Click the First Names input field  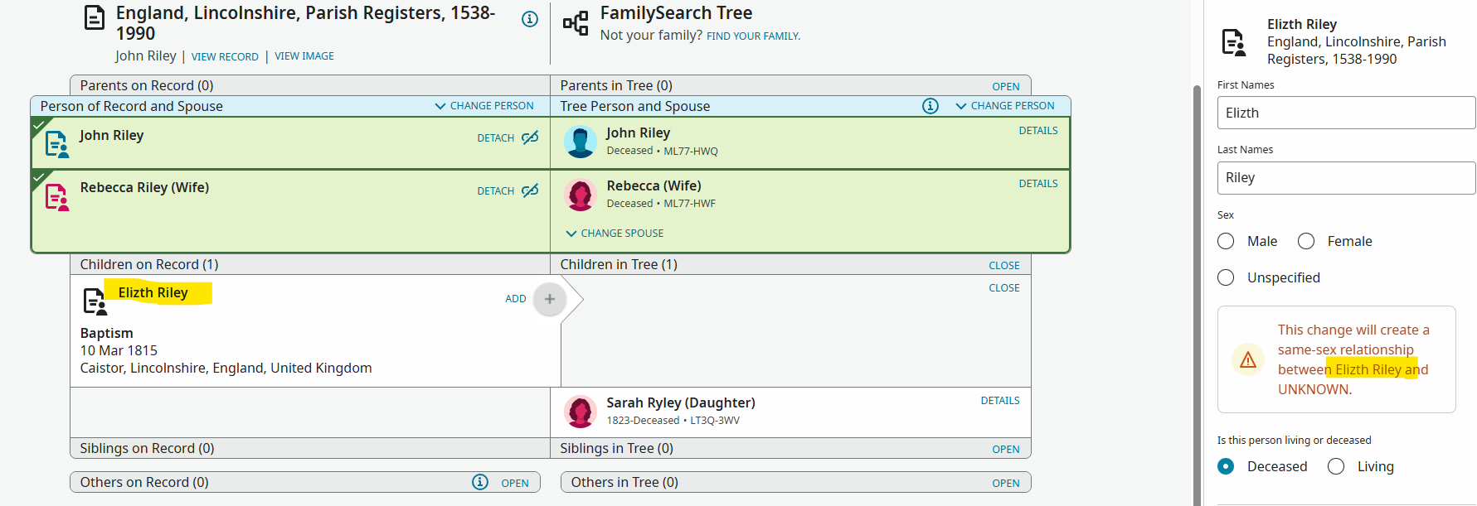point(1345,113)
